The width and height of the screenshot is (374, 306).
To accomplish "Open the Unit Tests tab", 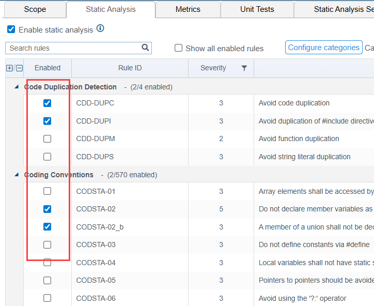I will coord(257,9).
